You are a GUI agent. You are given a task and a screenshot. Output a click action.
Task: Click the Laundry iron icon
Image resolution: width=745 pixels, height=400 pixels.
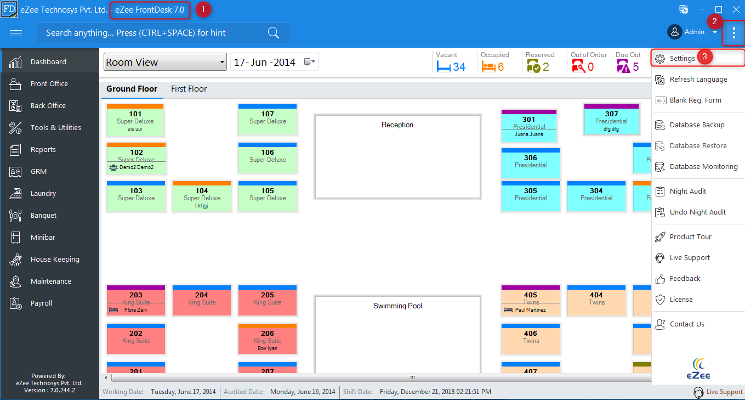tap(15, 193)
